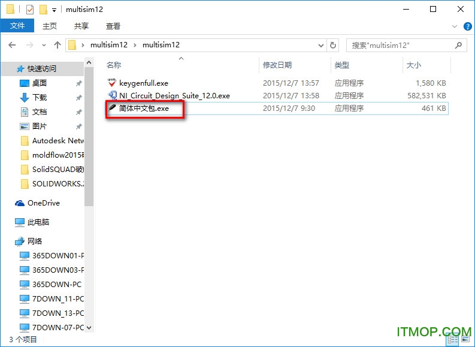Viewport: 475px width, 347px height.
Task: Open network computer 7DOWN_13-PC
Action: pyautogui.click(x=52, y=313)
